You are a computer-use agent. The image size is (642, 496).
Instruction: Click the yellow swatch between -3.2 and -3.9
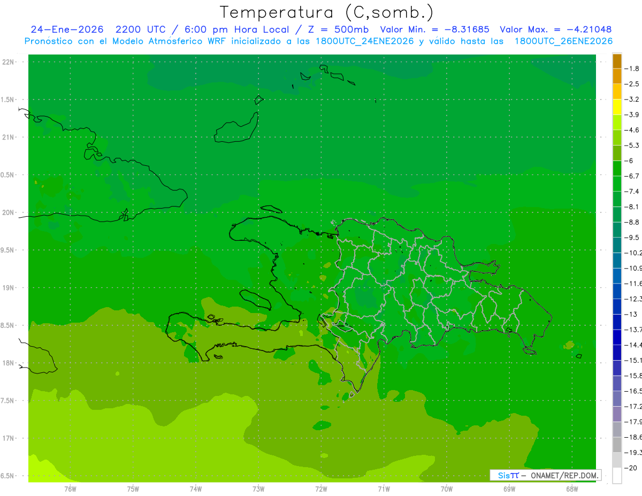[617, 107]
